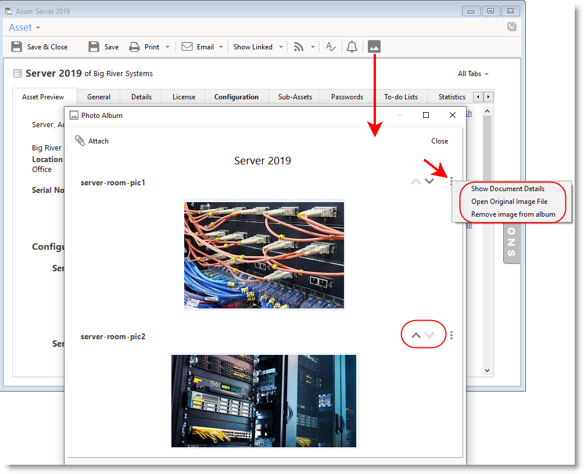Move server-room-pic1 down in album
Image resolution: width=584 pixels, height=474 pixels.
(x=429, y=181)
